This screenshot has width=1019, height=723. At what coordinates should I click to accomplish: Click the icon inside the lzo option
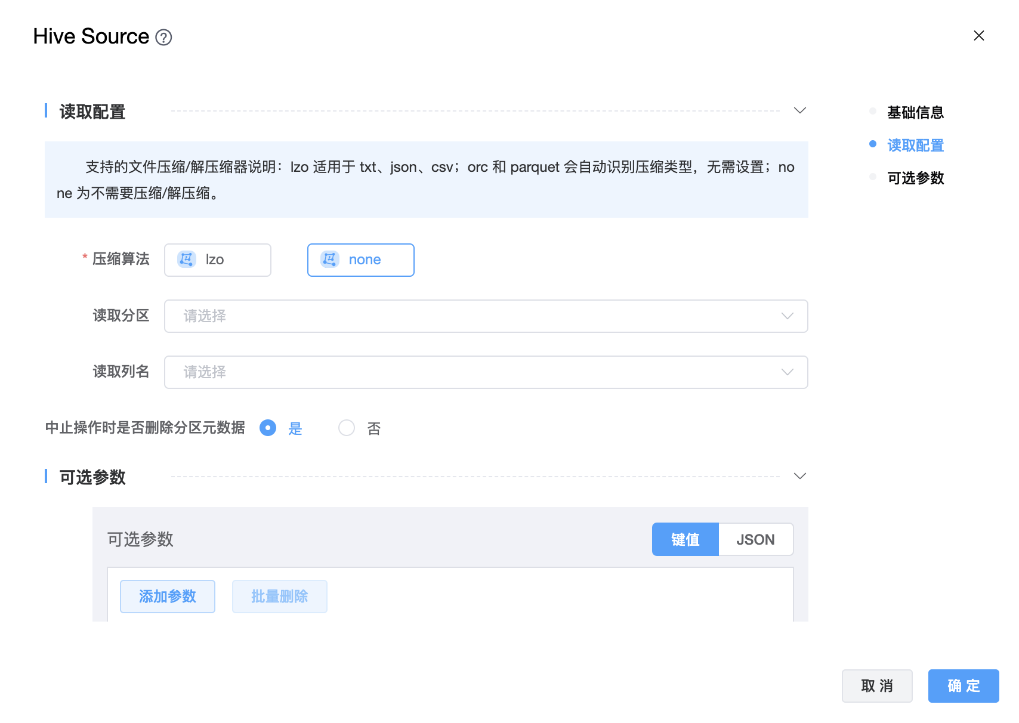(186, 259)
